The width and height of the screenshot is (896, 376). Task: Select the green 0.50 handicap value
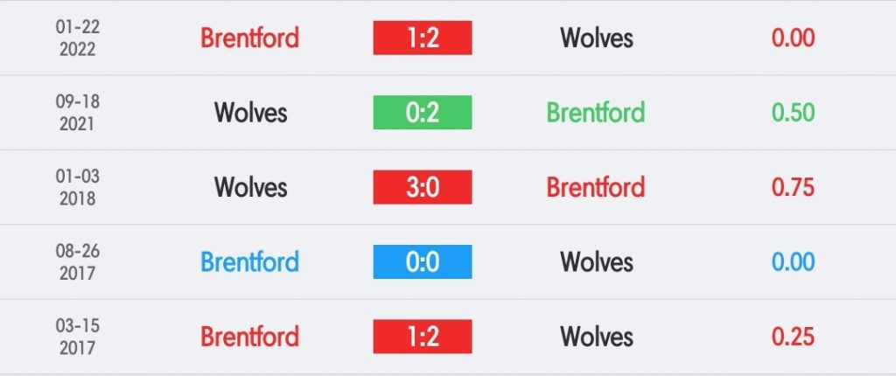pyautogui.click(x=793, y=113)
